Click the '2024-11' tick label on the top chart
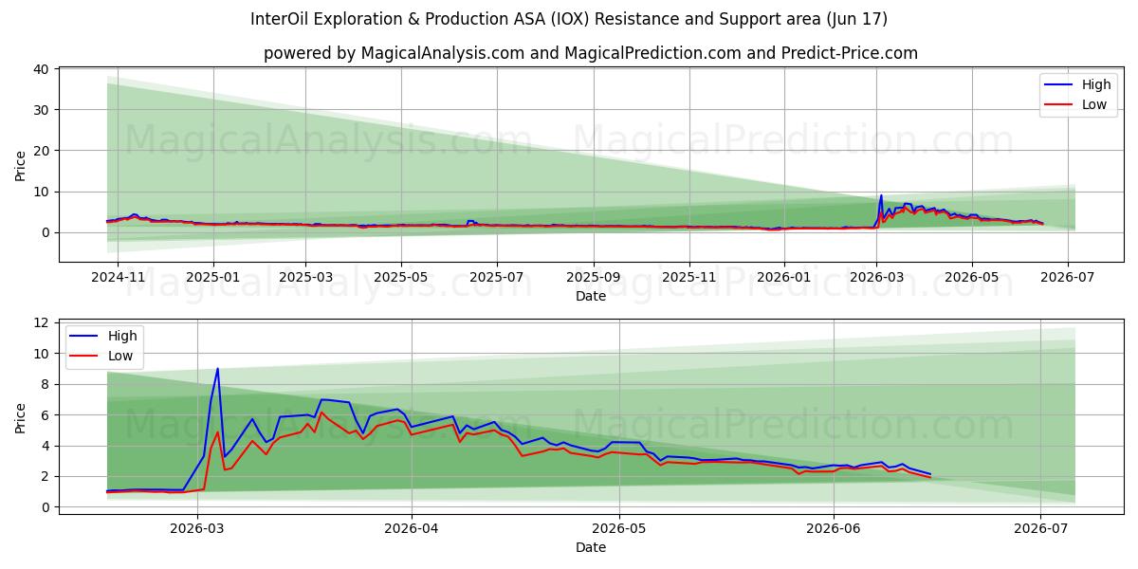This screenshot has height=569, width=1138. tap(118, 278)
